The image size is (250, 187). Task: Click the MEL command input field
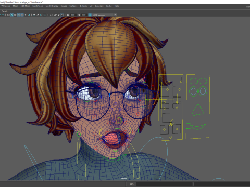pyautogui.click(x=164, y=184)
